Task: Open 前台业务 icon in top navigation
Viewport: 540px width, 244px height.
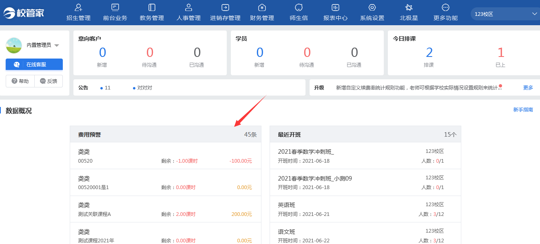Action: 115,7
